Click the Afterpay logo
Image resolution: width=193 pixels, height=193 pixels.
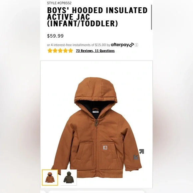point(122,45)
